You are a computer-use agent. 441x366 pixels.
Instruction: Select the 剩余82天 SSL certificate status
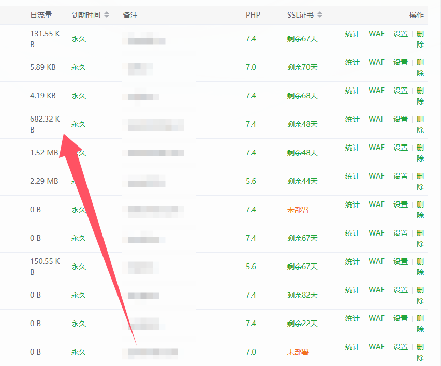[x=302, y=295]
